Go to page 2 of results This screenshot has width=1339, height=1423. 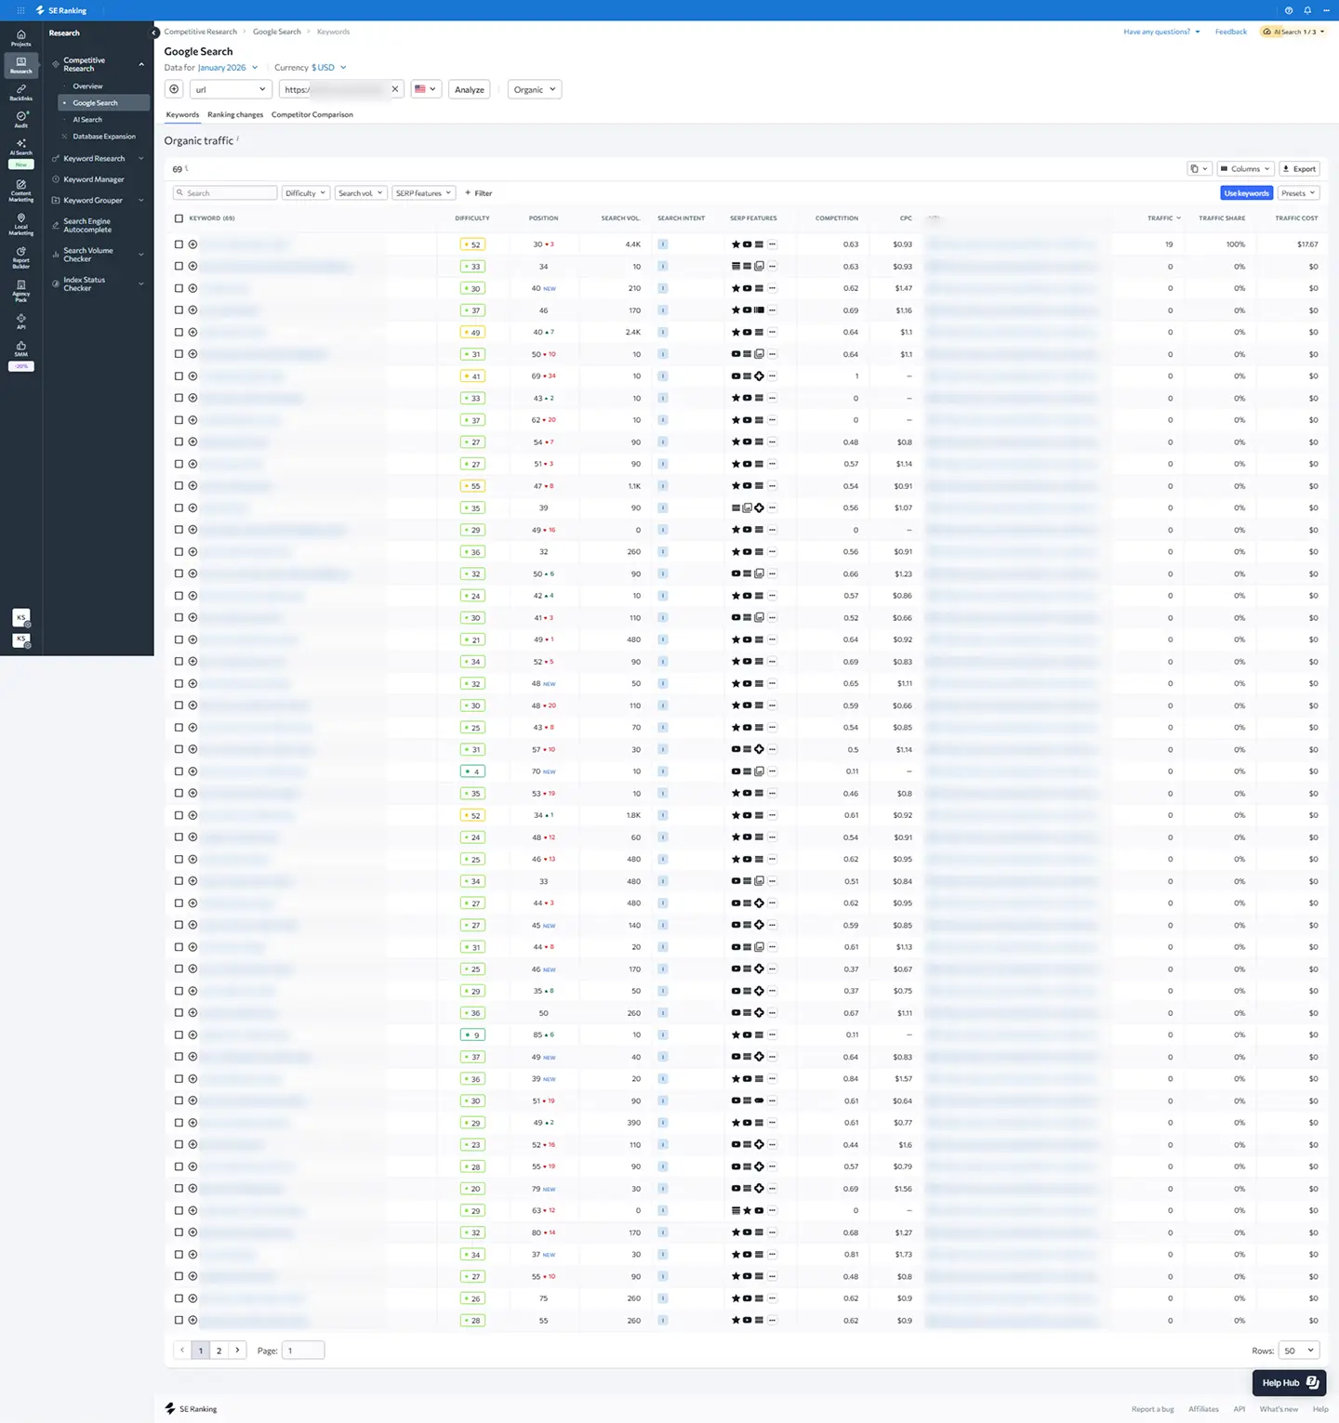click(x=219, y=1350)
